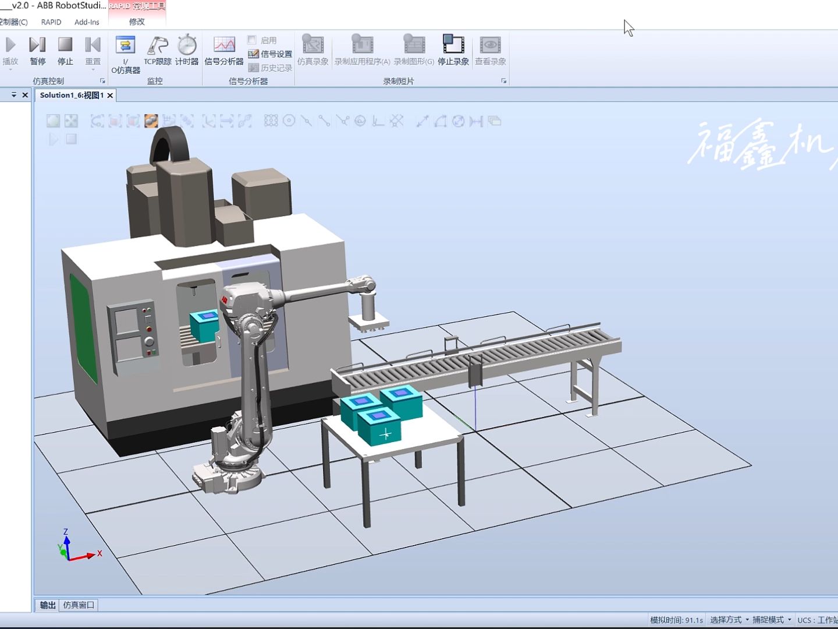Viewport: 838px width, 629px height.
Task: Click the 模拟时间 91.1s status display
Action: [677, 619]
